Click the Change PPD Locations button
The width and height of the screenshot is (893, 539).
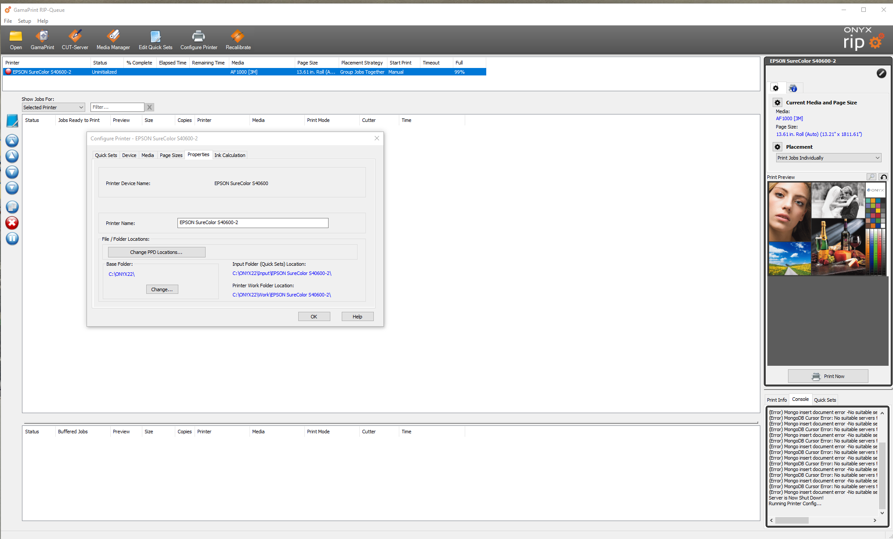pyautogui.click(x=156, y=252)
